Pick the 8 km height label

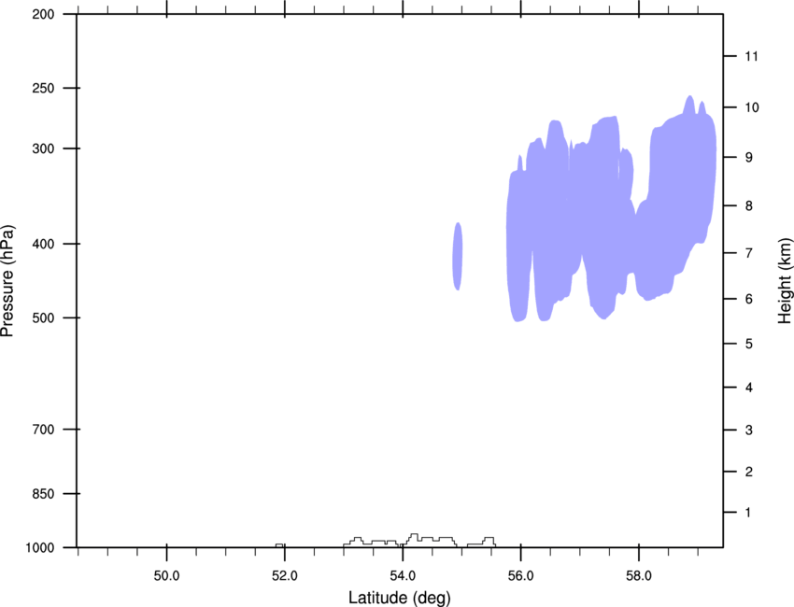[749, 206]
